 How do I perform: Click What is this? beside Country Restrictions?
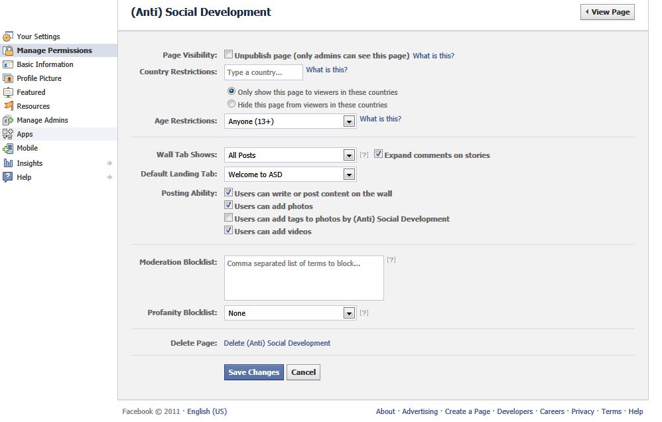coord(326,70)
